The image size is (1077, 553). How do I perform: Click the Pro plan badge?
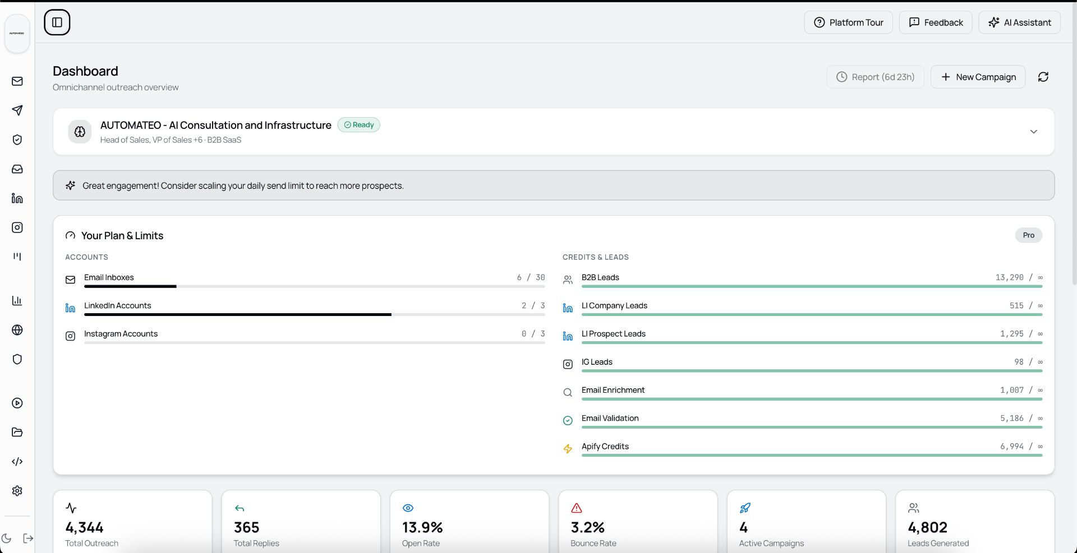pyautogui.click(x=1029, y=235)
